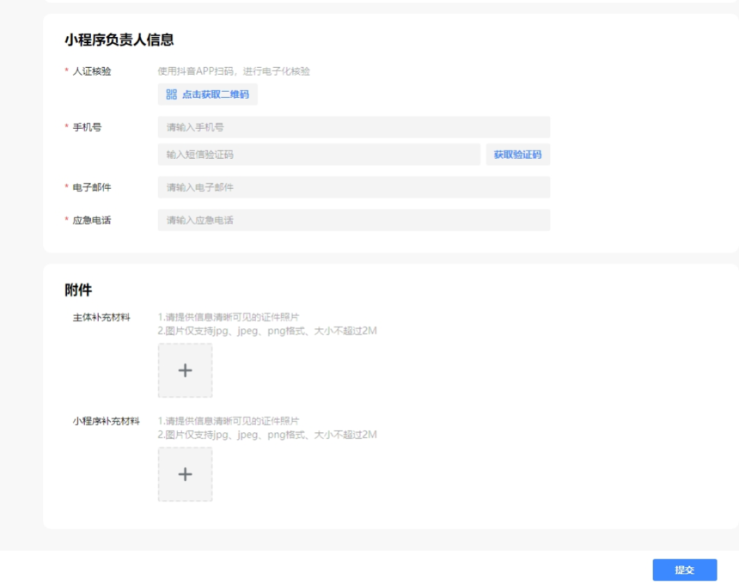This screenshot has width=739, height=585.
Task: Focus the 请输入应急电话 input
Action: coord(354,220)
